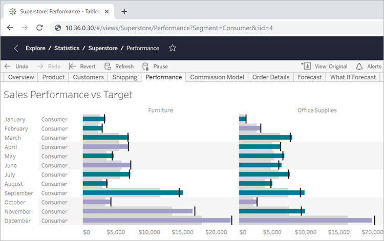The width and height of the screenshot is (384, 241).
Task: Select the February row label
Action: (16, 129)
